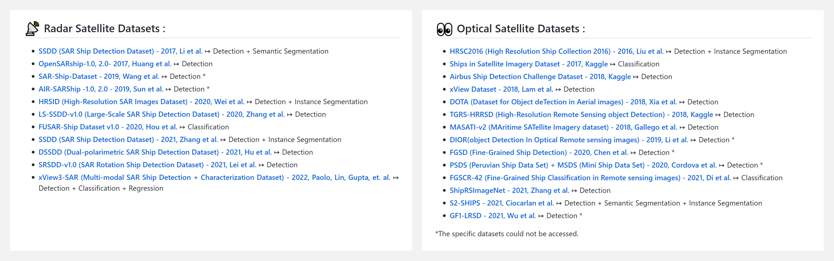Click the radar satellite dish icon

point(33,29)
